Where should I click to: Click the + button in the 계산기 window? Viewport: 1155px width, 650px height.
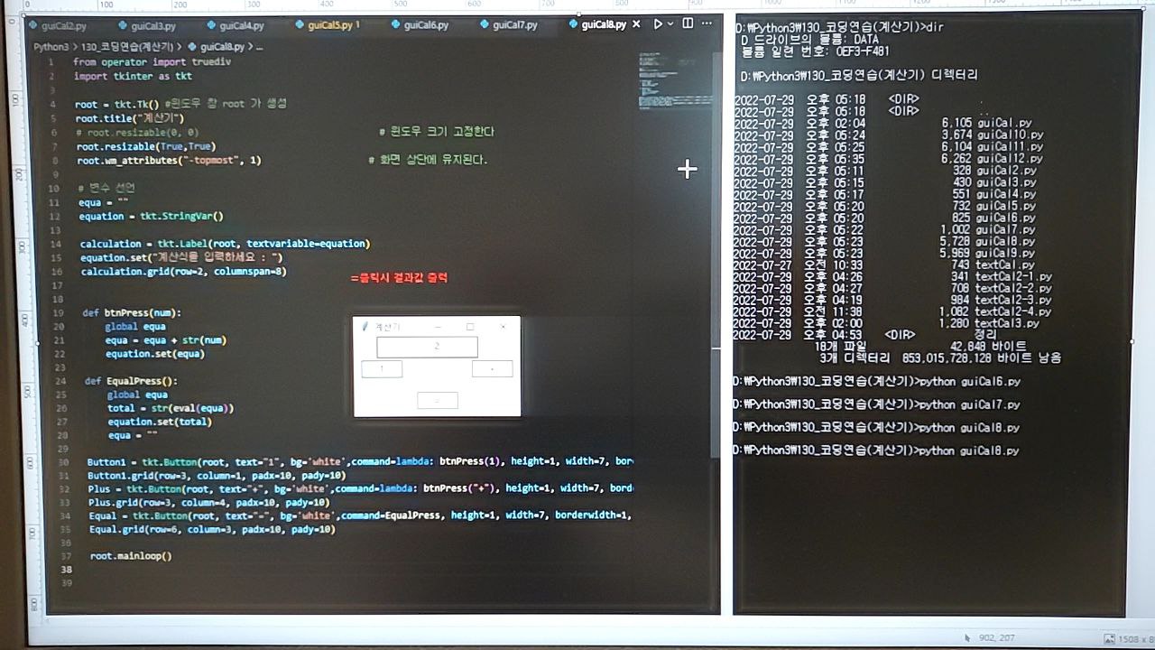492,368
